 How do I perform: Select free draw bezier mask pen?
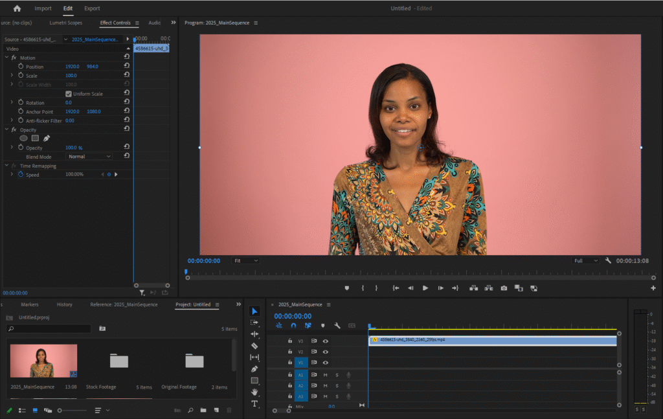[47, 138]
